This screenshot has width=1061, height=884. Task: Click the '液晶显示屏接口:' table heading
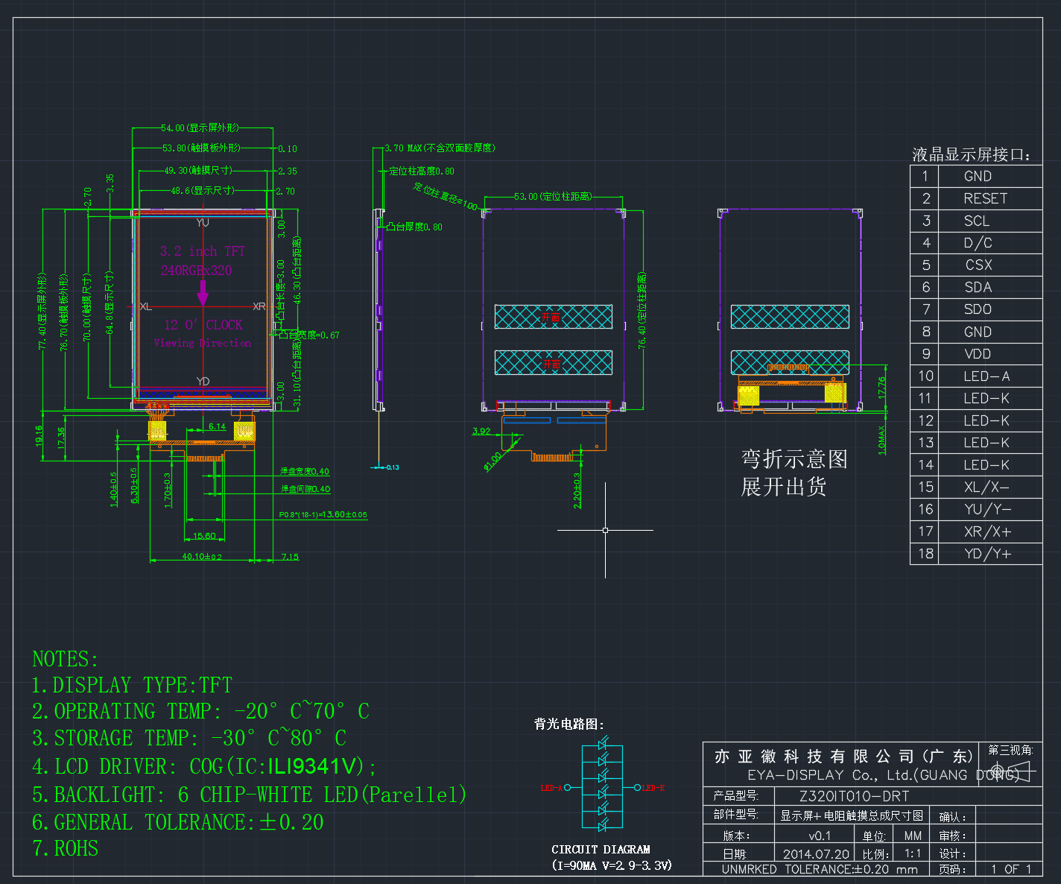[972, 154]
